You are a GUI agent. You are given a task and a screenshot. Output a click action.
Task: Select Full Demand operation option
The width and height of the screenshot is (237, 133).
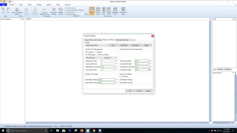coord(66,12)
